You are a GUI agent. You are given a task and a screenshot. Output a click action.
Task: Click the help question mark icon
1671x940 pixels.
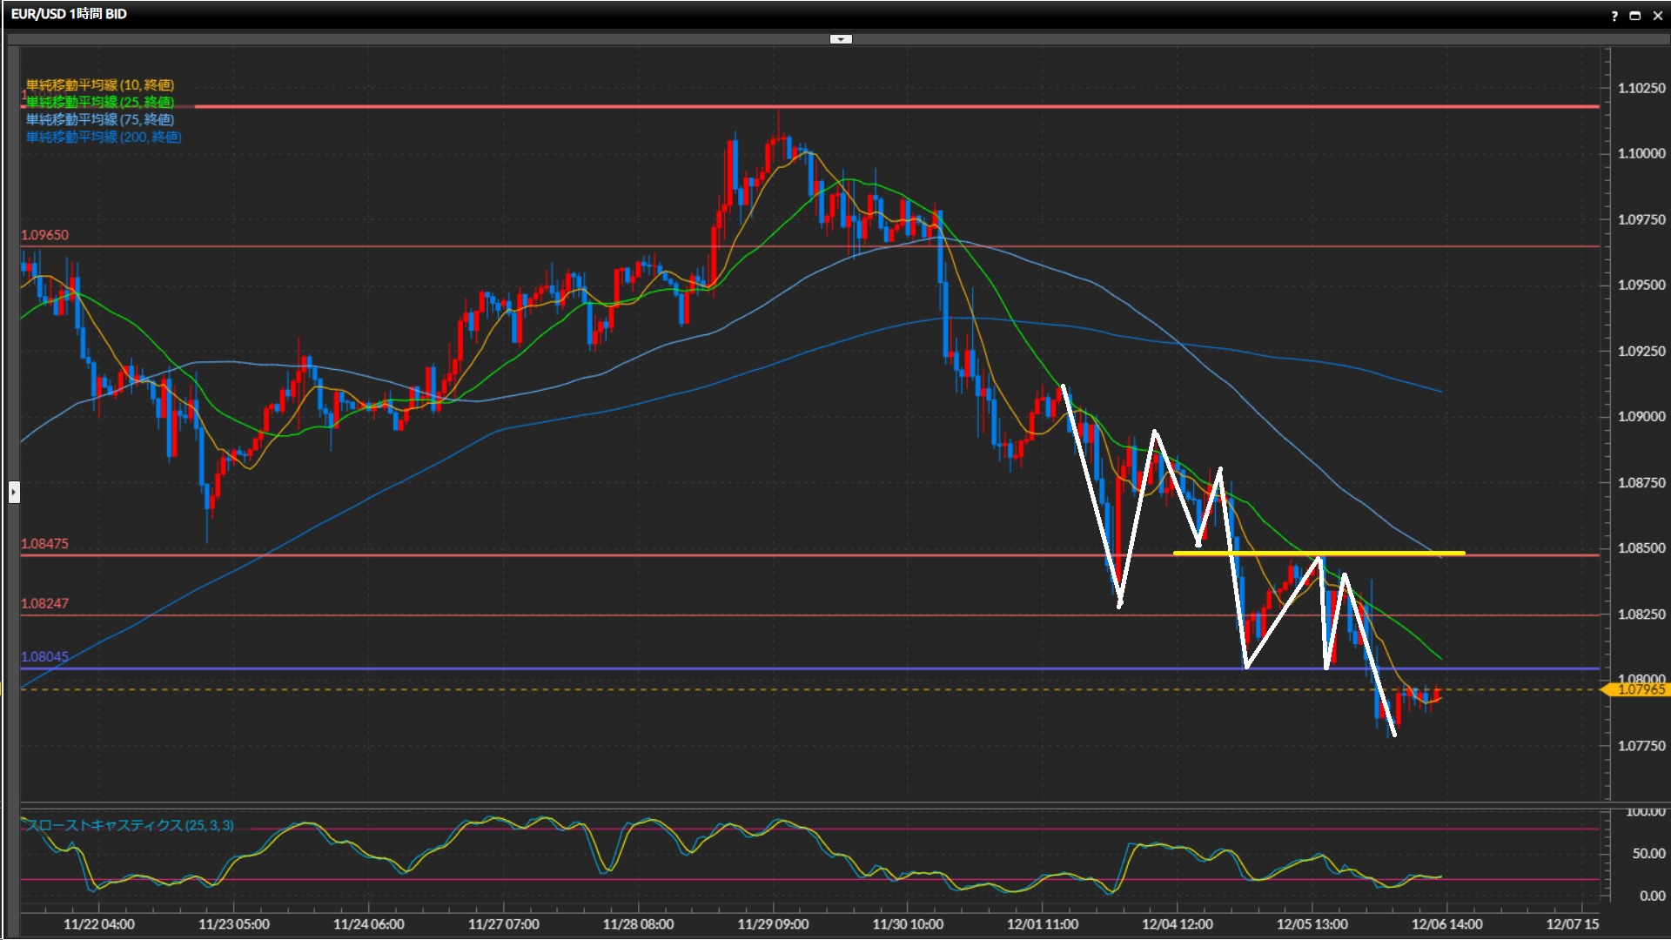(x=1614, y=15)
